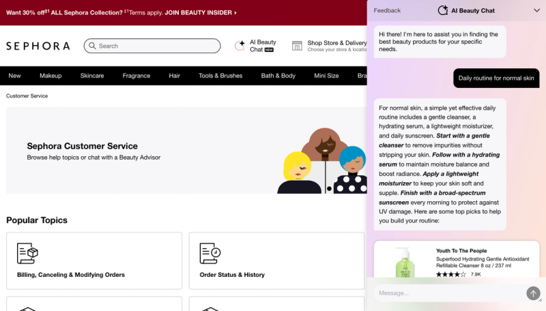Open the Bath & Body menu
546x311 pixels.
coord(278,76)
